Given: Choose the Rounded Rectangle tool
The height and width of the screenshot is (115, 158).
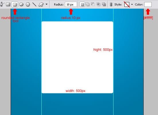Looking at the screenshot, I should (x=15, y=4).
